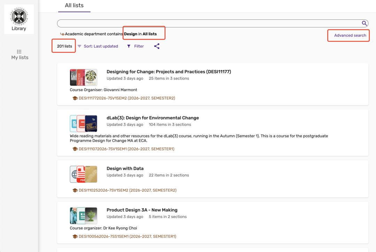Open Advanced search
Viewport: 376px width, 252px height.
[350, 35]
